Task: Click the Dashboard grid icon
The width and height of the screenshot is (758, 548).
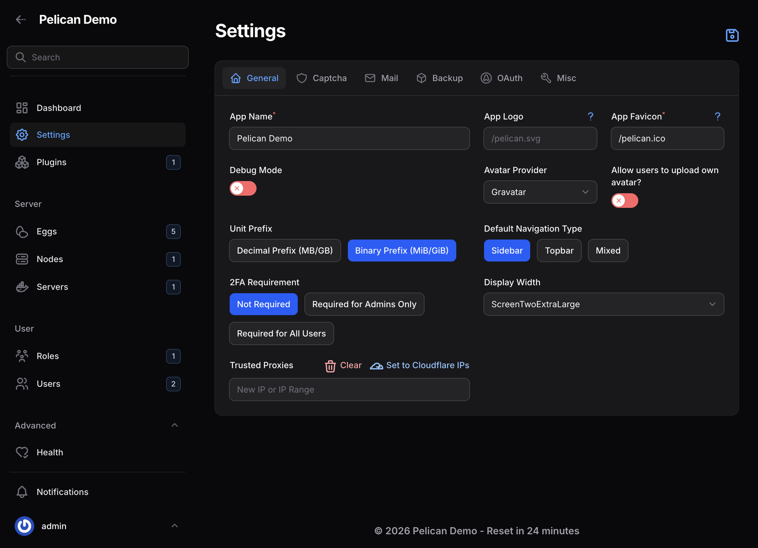Action: tap(22, 108)
